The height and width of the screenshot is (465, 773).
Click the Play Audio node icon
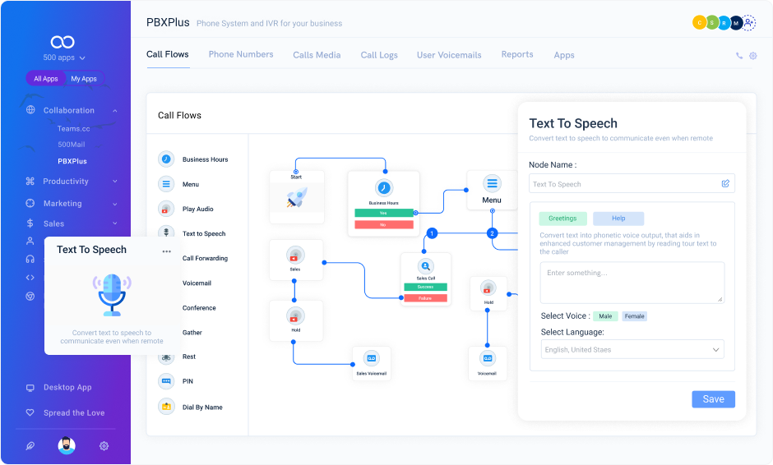tap(166, 209)
